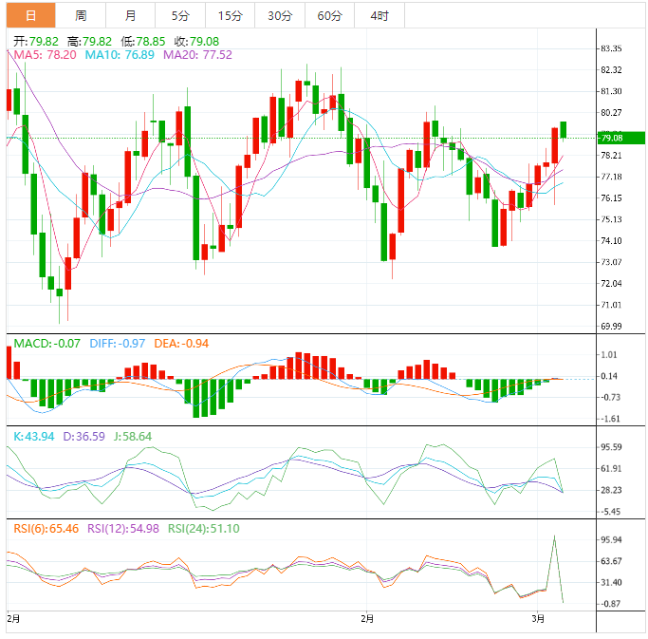Click the 3月 time axis marker

coord(538,619)
